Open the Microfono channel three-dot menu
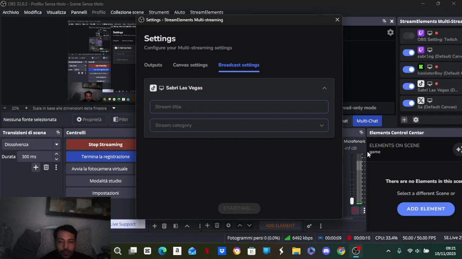Viewport: 462px width, 259px height. tap(364, 210)
